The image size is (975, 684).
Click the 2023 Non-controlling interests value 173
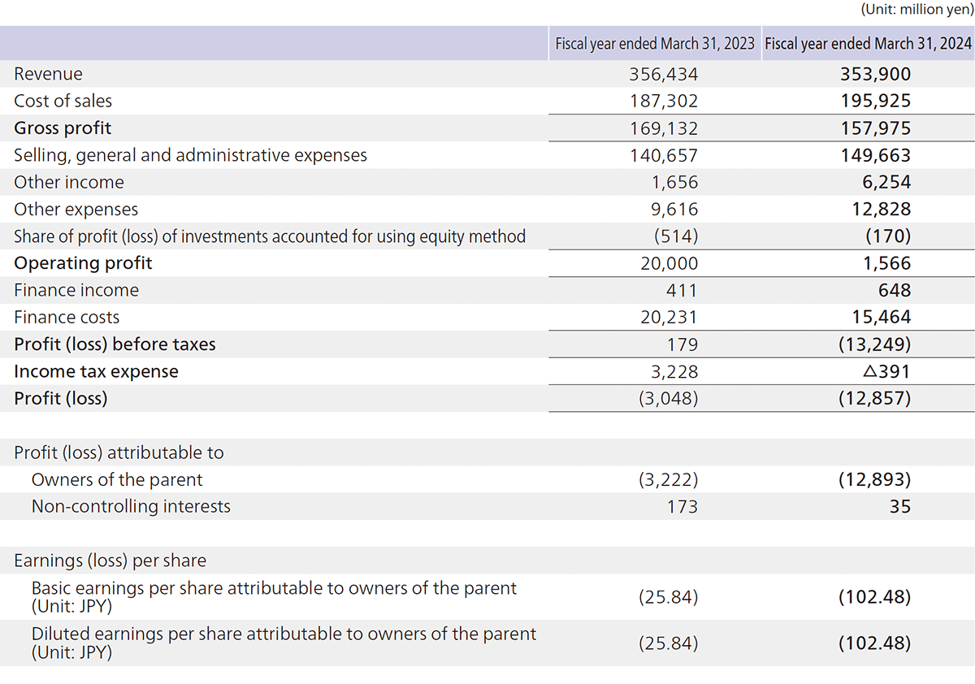click(682, 507)
